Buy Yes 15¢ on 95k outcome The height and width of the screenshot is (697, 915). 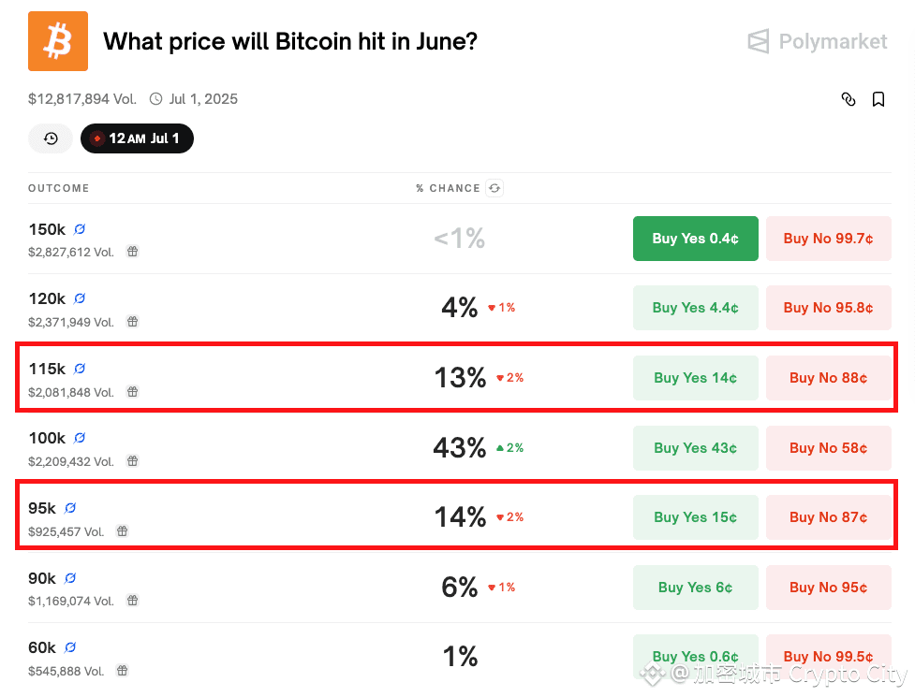(696, 517)
